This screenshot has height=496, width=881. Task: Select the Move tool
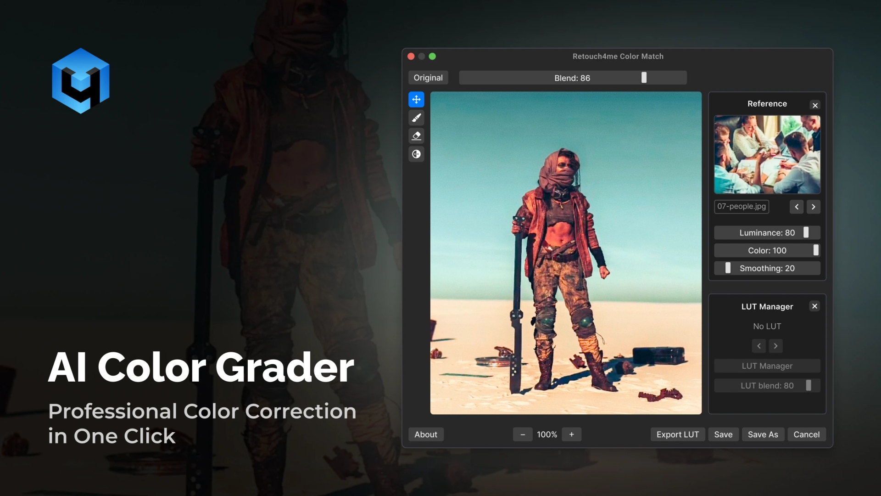coord(417,99)
